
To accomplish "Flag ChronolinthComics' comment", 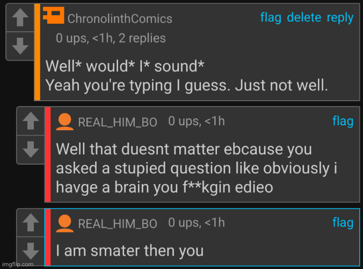I will (271, 18).
